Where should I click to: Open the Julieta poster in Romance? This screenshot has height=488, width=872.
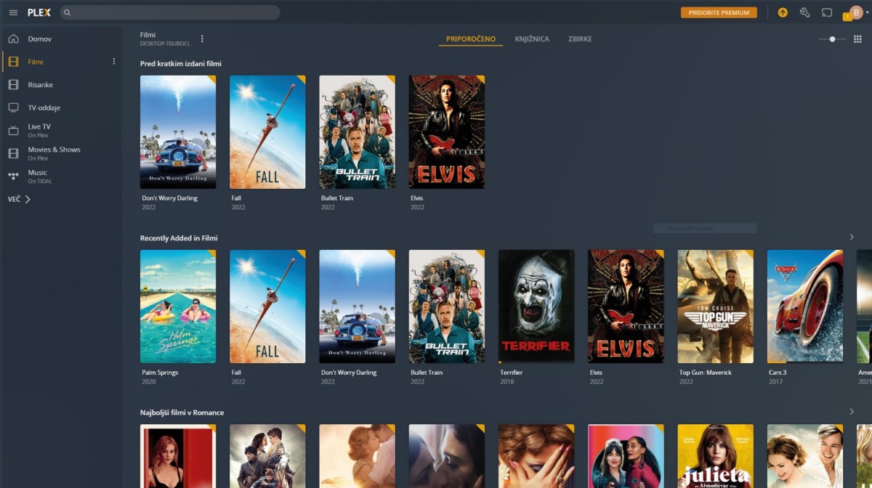click(716, 456)
